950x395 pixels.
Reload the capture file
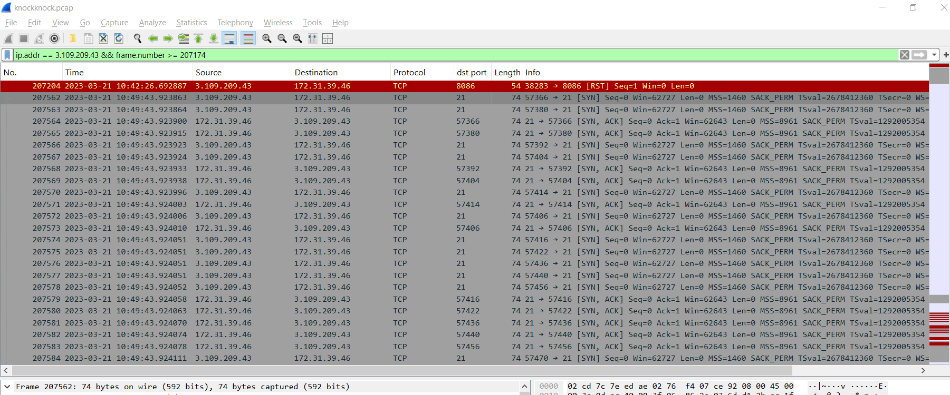click(x=119, y=38)
